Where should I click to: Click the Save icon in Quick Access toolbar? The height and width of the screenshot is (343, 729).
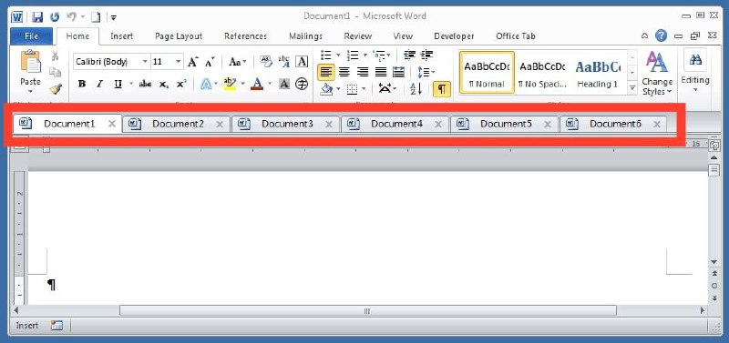(37, 17)
